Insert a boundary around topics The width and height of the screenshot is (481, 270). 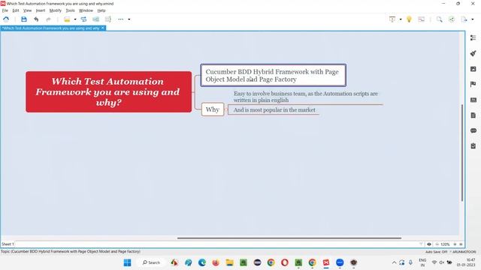[x=95, y=19]
